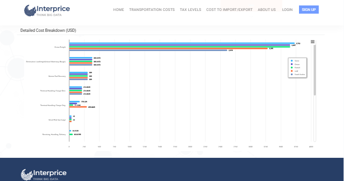Toggle the Oman series in the legend

coord(295,65)
